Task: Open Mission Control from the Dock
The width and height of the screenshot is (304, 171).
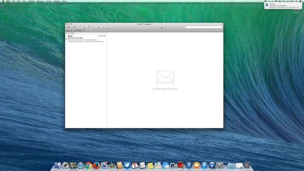Action: click(73, 165)
